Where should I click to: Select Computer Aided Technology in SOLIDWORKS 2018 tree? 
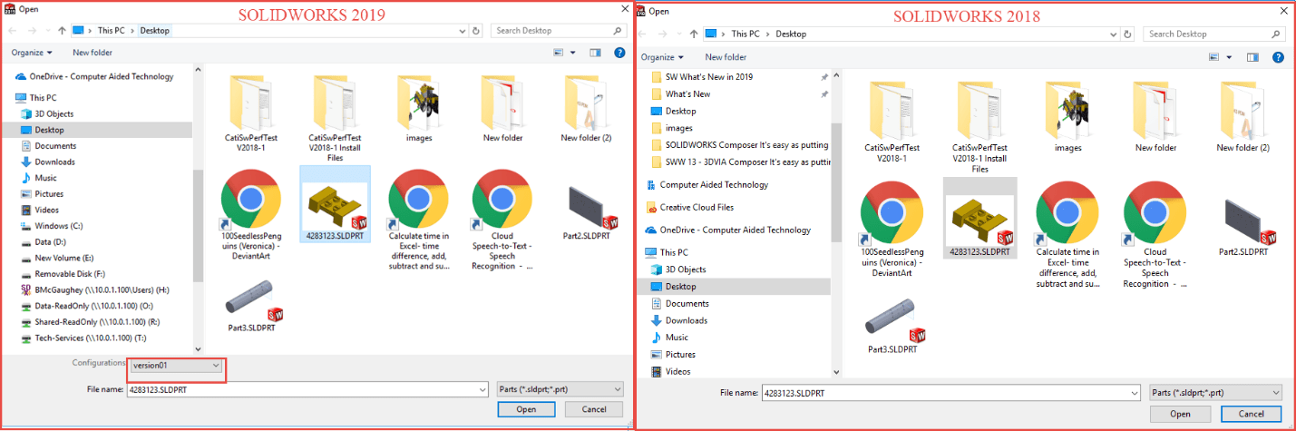(x=706, y=184)
